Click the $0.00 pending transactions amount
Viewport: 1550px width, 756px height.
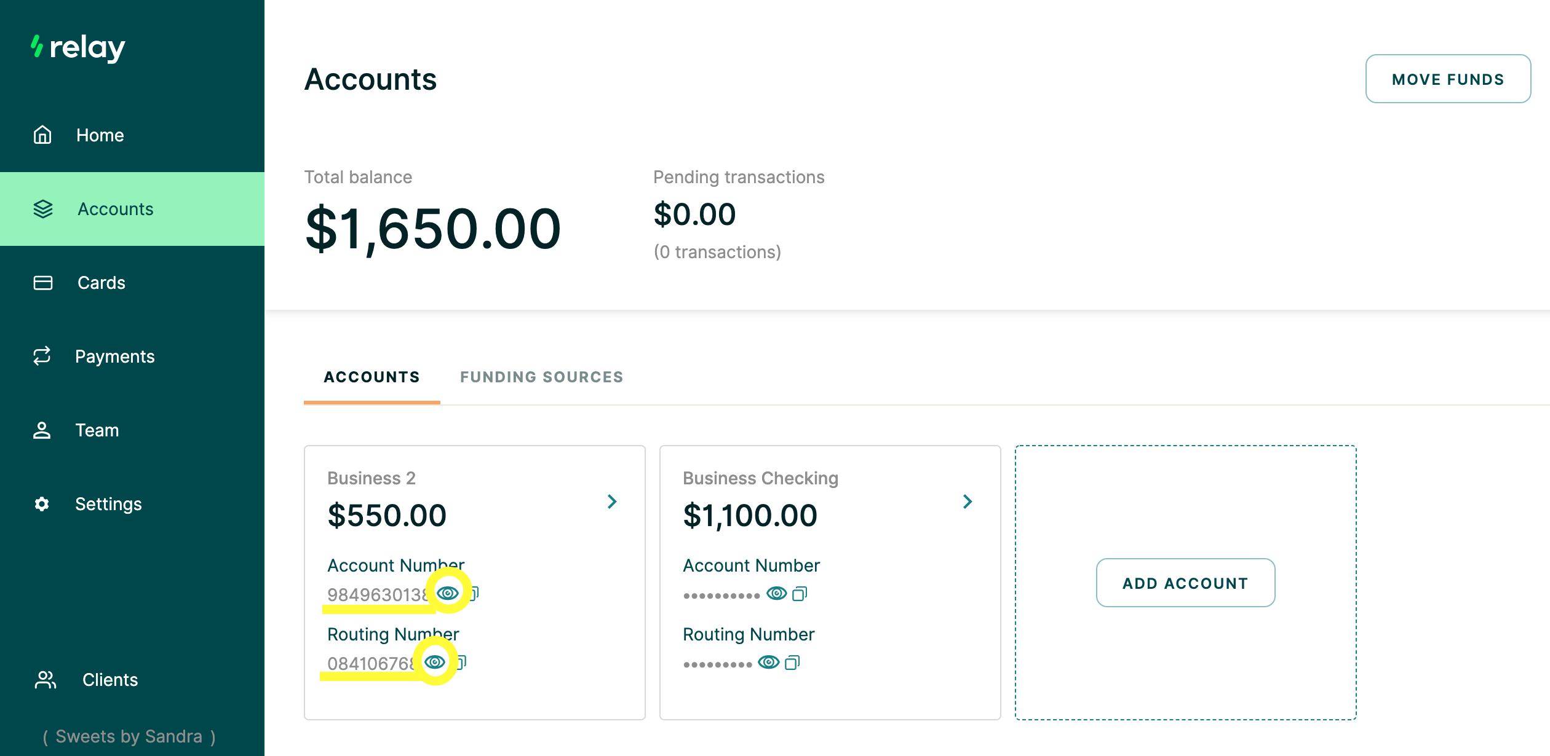694,214
